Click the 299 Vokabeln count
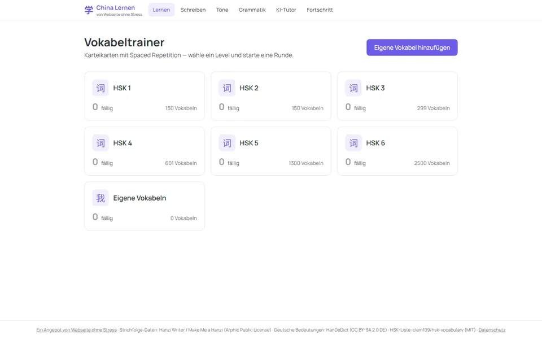This screenshot has width=542, height=339. tap(434, 108)
